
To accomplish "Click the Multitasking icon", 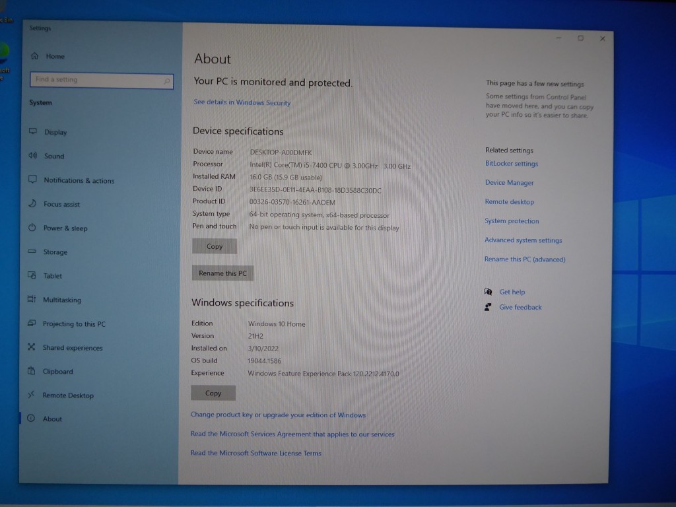I will 32,299.
